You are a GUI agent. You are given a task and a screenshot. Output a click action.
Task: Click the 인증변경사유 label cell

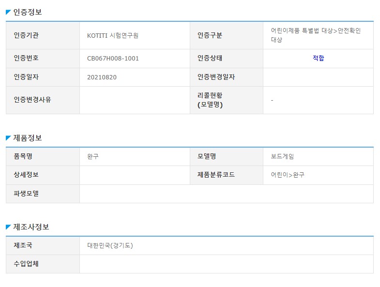click(32, 100)
